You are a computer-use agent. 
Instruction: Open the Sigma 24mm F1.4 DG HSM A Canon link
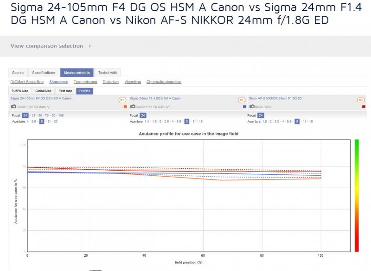[156, 99]
